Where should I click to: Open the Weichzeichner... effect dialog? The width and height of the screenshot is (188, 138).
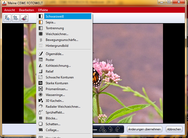64,34
